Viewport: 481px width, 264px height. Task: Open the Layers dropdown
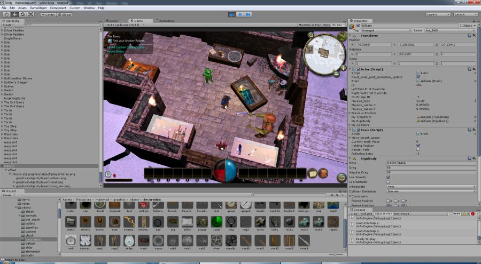coord(437,14)
